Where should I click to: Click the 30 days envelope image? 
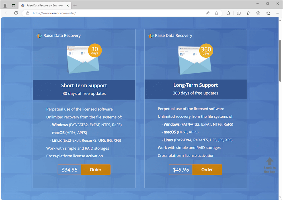(84, 58)
